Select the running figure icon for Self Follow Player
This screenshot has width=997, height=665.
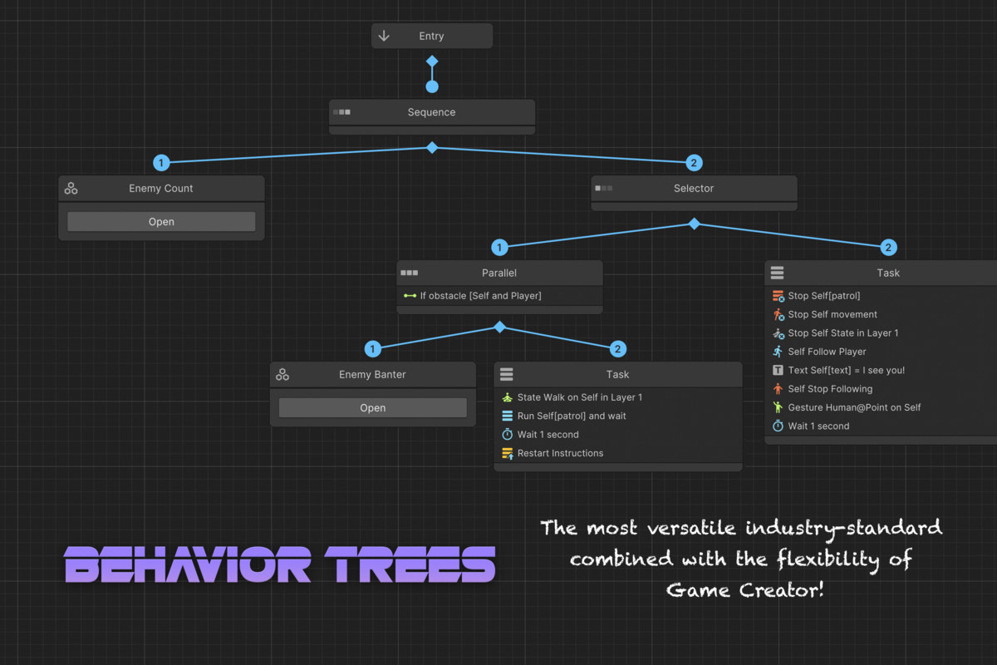tap(777, 352)
